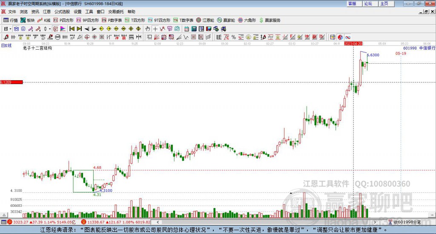Expand the candlestick style dropdown arrow

coord(50,29)
